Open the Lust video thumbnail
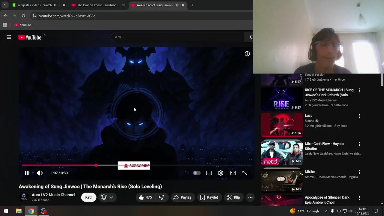This screenshot has height=216, width=384. 282,125
